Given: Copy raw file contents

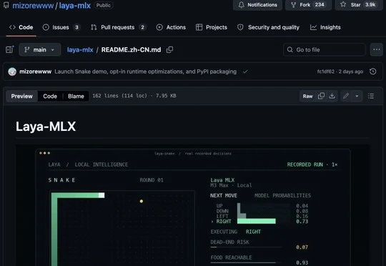Looking at the screenshot, I should pyautogui.click(x=321, y=96).
